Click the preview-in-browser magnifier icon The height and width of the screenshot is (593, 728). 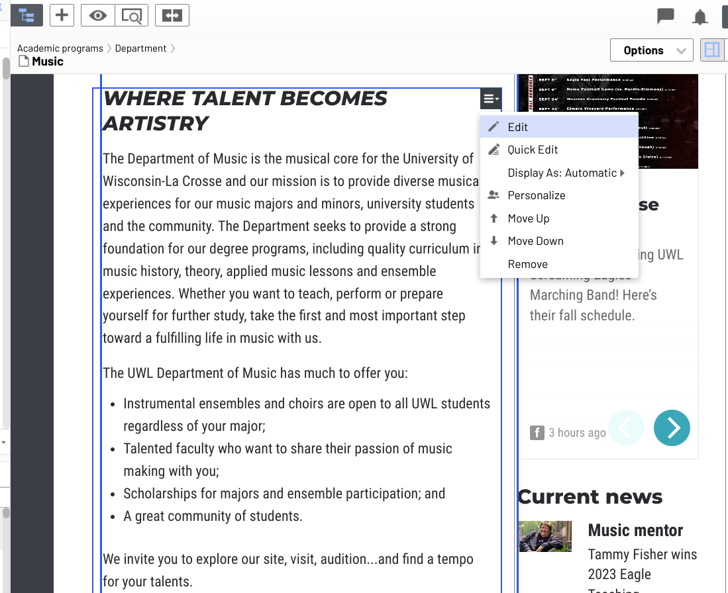coord(131,15)
